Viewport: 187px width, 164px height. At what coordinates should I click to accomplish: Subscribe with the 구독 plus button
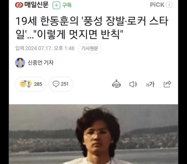(62, 5)
